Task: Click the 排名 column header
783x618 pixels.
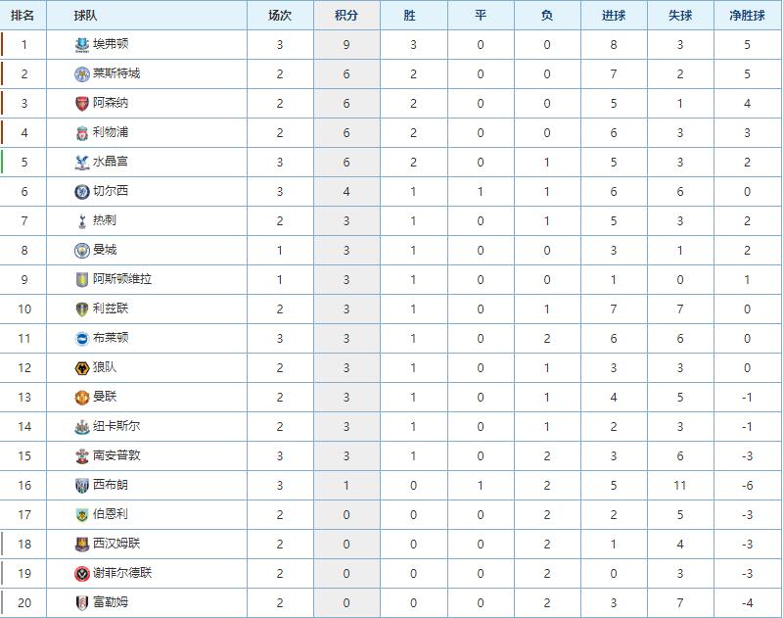Action: coord(23,15)
